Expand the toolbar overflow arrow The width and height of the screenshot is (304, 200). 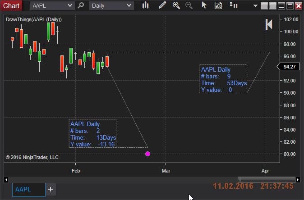(255, 6)
